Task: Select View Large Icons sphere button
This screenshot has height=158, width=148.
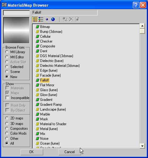Action: click(x=53, y=19)
